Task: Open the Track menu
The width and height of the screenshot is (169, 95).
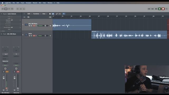Action: 22,3
